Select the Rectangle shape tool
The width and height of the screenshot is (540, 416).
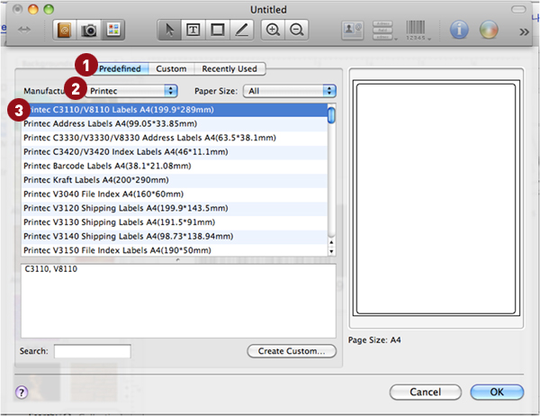click(217, 30)
